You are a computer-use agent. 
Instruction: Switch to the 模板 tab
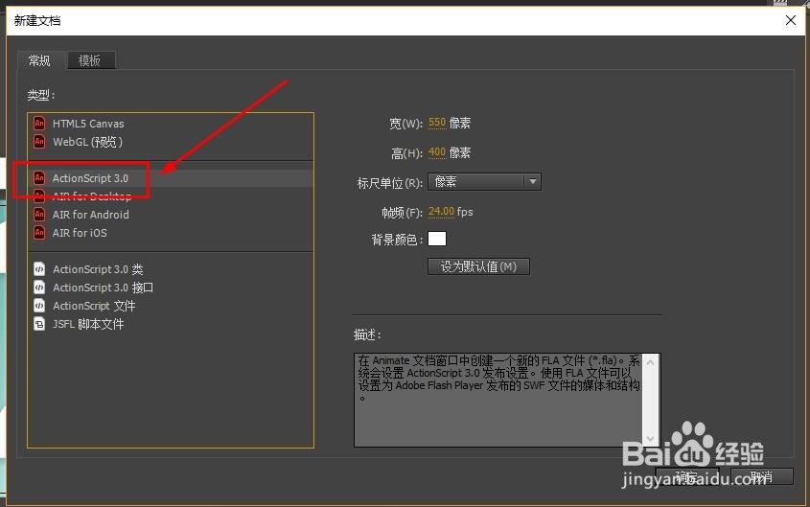click(x=90, y=60)
